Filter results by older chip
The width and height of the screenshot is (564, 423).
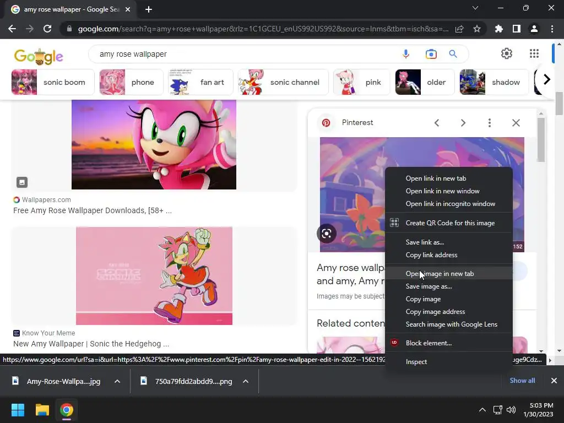425,82
